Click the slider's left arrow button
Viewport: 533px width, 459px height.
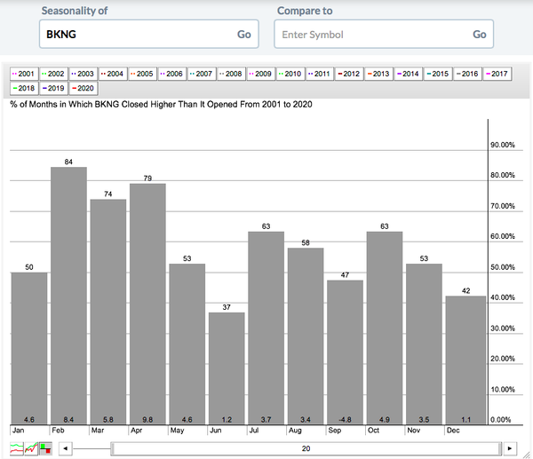click(64, 448)
